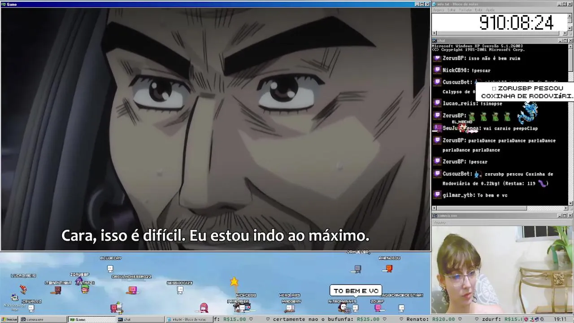
Task: Click chat window scrollbar up arrow
Action: [x=570, y=47]
